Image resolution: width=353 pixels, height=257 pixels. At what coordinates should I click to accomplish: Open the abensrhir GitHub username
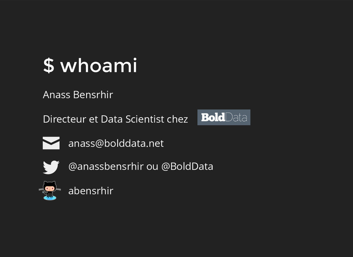tap(91, 191)
